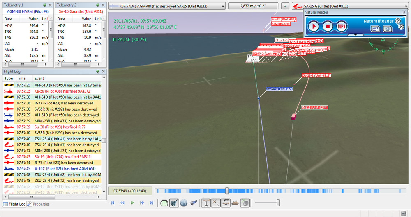Move the timeline position thumb

pos(227,191)
